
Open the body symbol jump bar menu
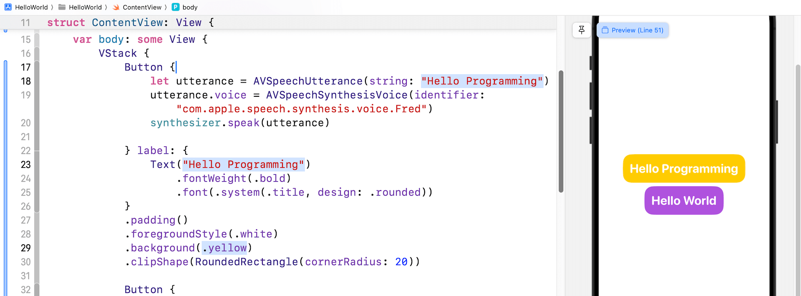[190, 7]
